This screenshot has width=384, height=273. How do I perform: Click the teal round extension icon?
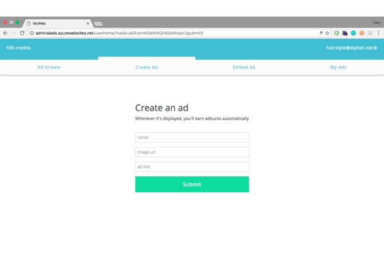pos(353,33)
